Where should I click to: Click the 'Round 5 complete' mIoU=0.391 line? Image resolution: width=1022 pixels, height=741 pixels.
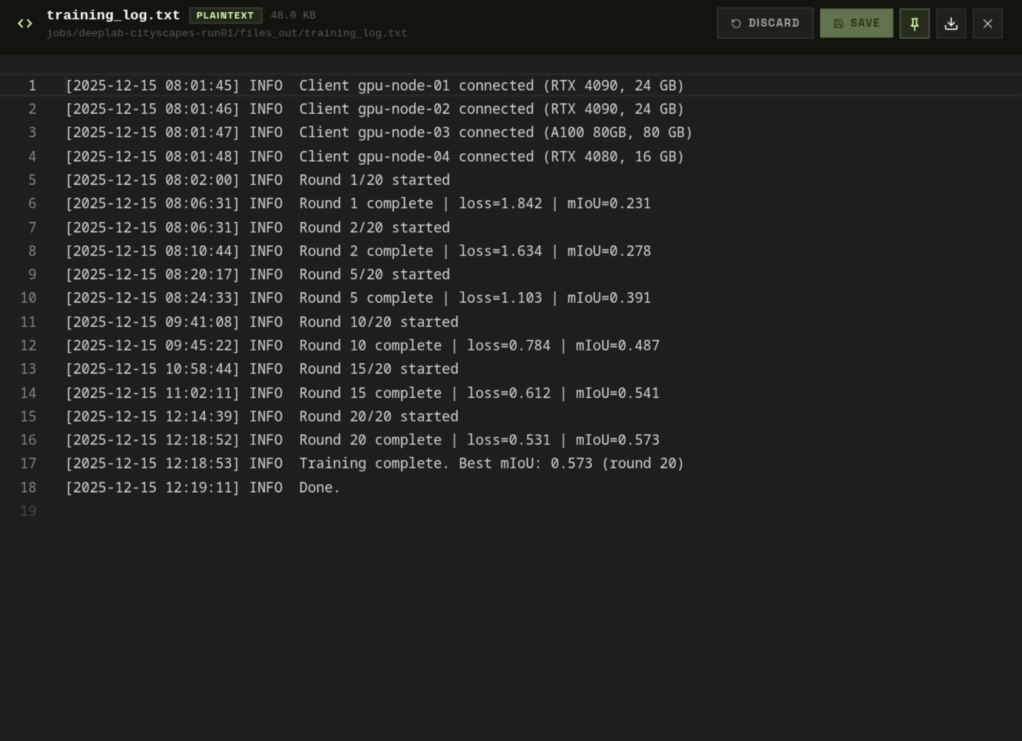point(358,298)
